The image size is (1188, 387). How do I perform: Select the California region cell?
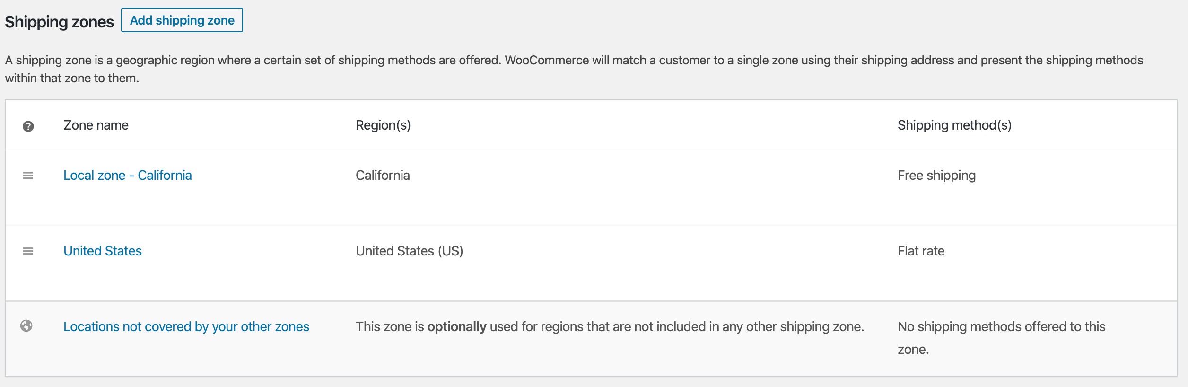383,176
